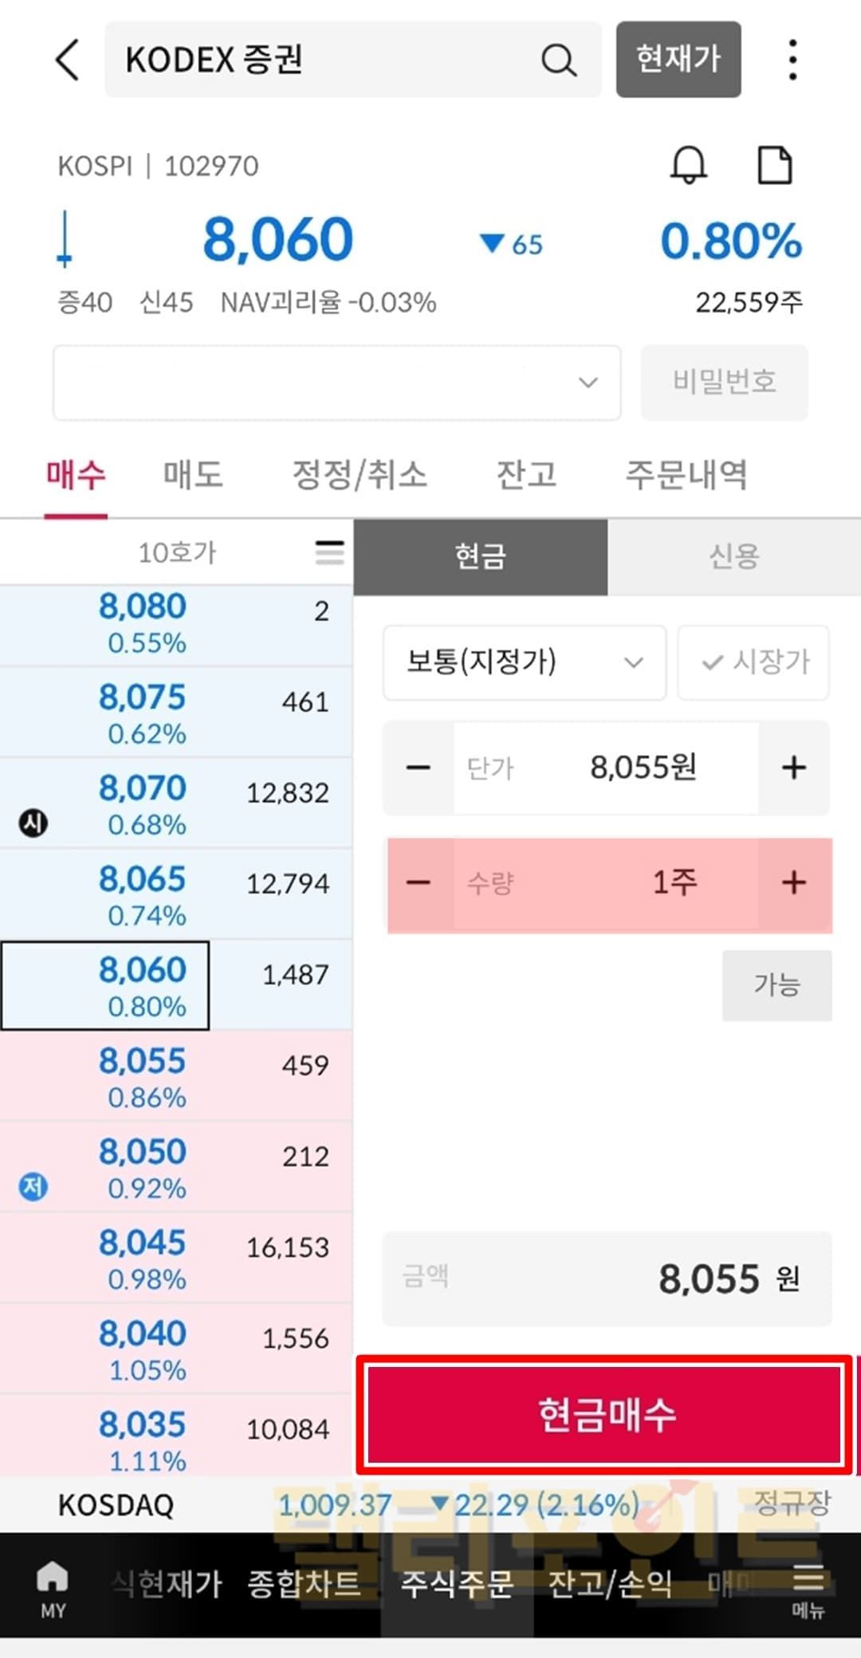The image size is (861, 1658).
Task: Switch to the 현금 payment option
Action: point(480,556)
